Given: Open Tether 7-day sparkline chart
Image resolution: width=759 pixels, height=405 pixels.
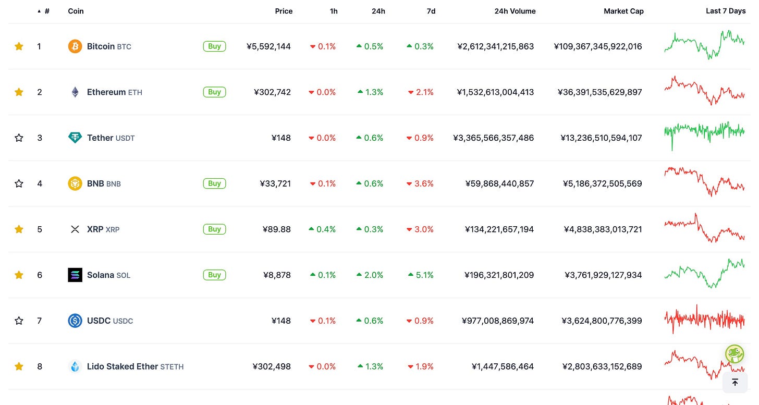Looking at the screenshot, I should tap(704, 136).
